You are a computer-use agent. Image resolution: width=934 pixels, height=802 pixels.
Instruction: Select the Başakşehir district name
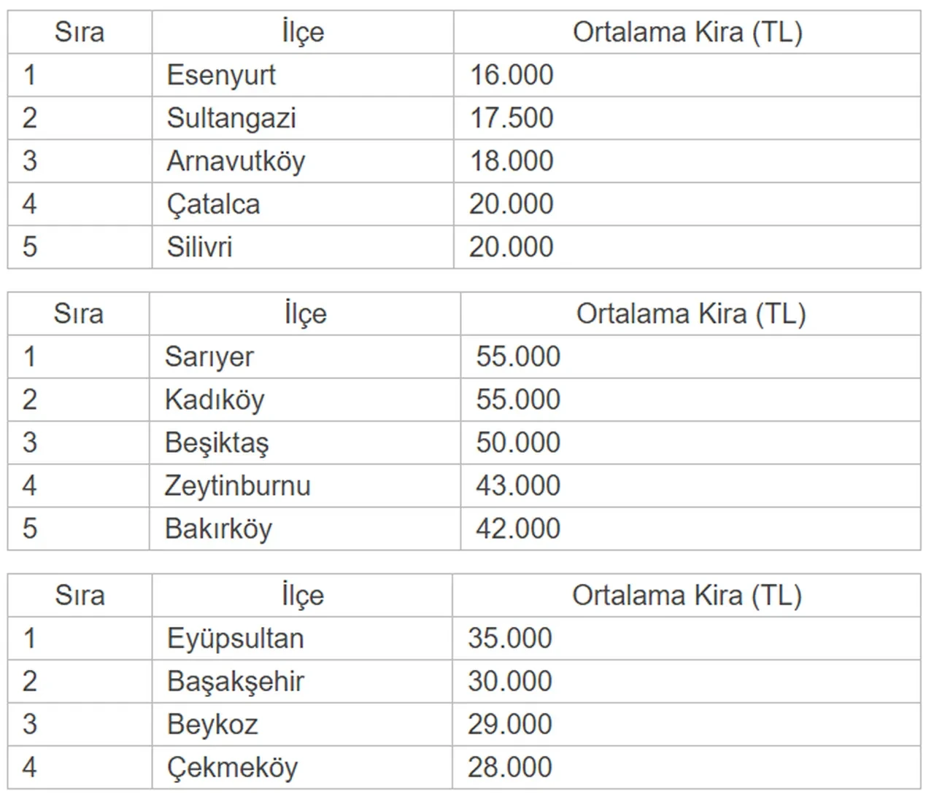(235, 682)
